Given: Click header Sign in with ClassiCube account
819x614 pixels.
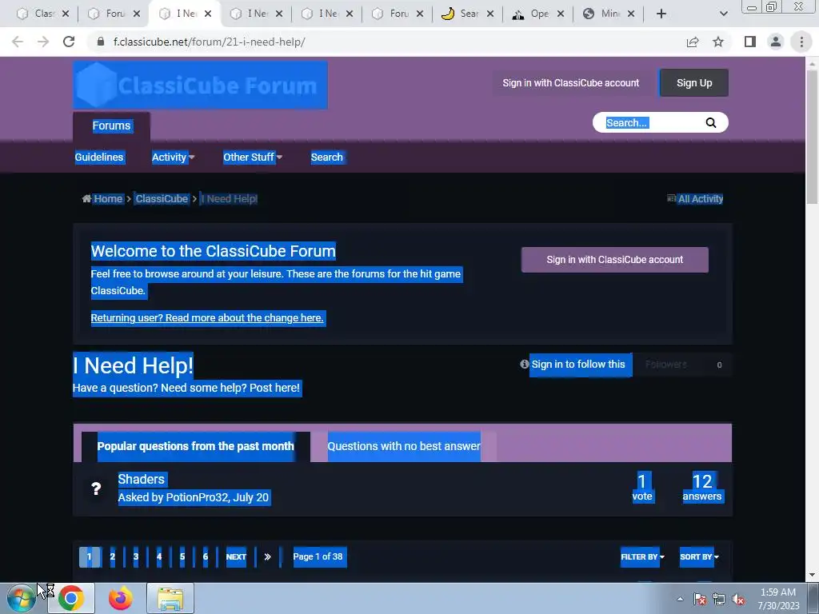Looking at the screenshot, I should pos(571,83).
